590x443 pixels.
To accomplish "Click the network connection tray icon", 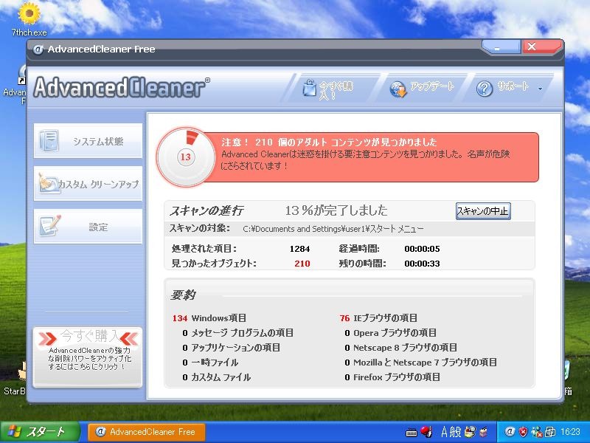I will 537,432.
